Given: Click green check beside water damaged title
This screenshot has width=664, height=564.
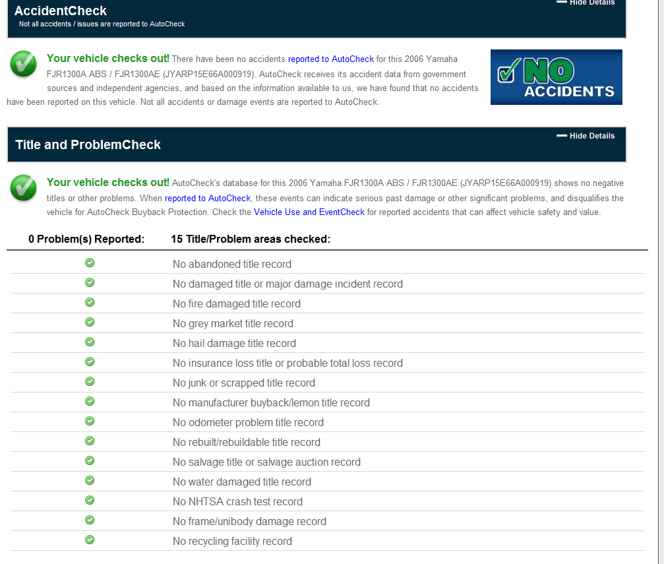Looking at the screenshot, I should point(90,480).
